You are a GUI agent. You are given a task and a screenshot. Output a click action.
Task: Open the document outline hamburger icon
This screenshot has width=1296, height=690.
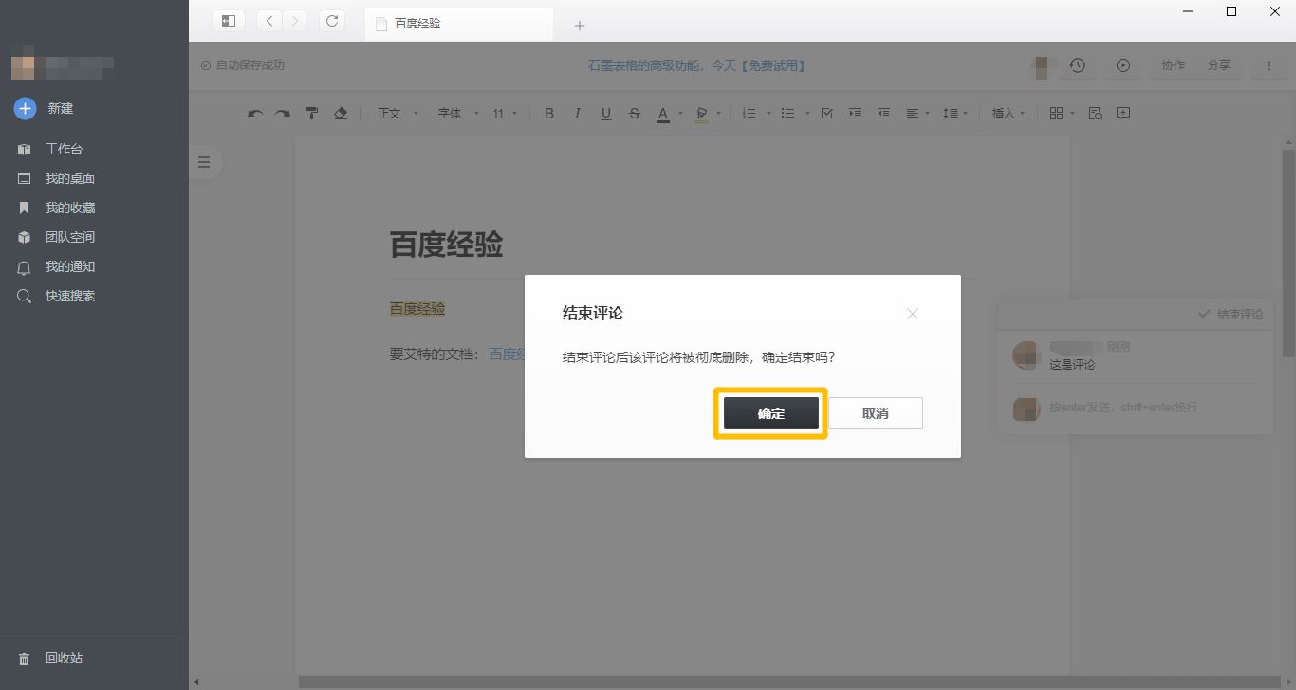pos(204,162)
